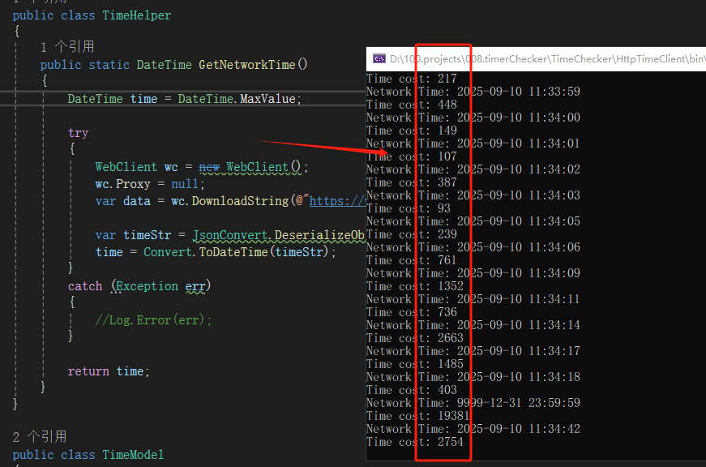Click console line 'Time cost: 736'

412,312
